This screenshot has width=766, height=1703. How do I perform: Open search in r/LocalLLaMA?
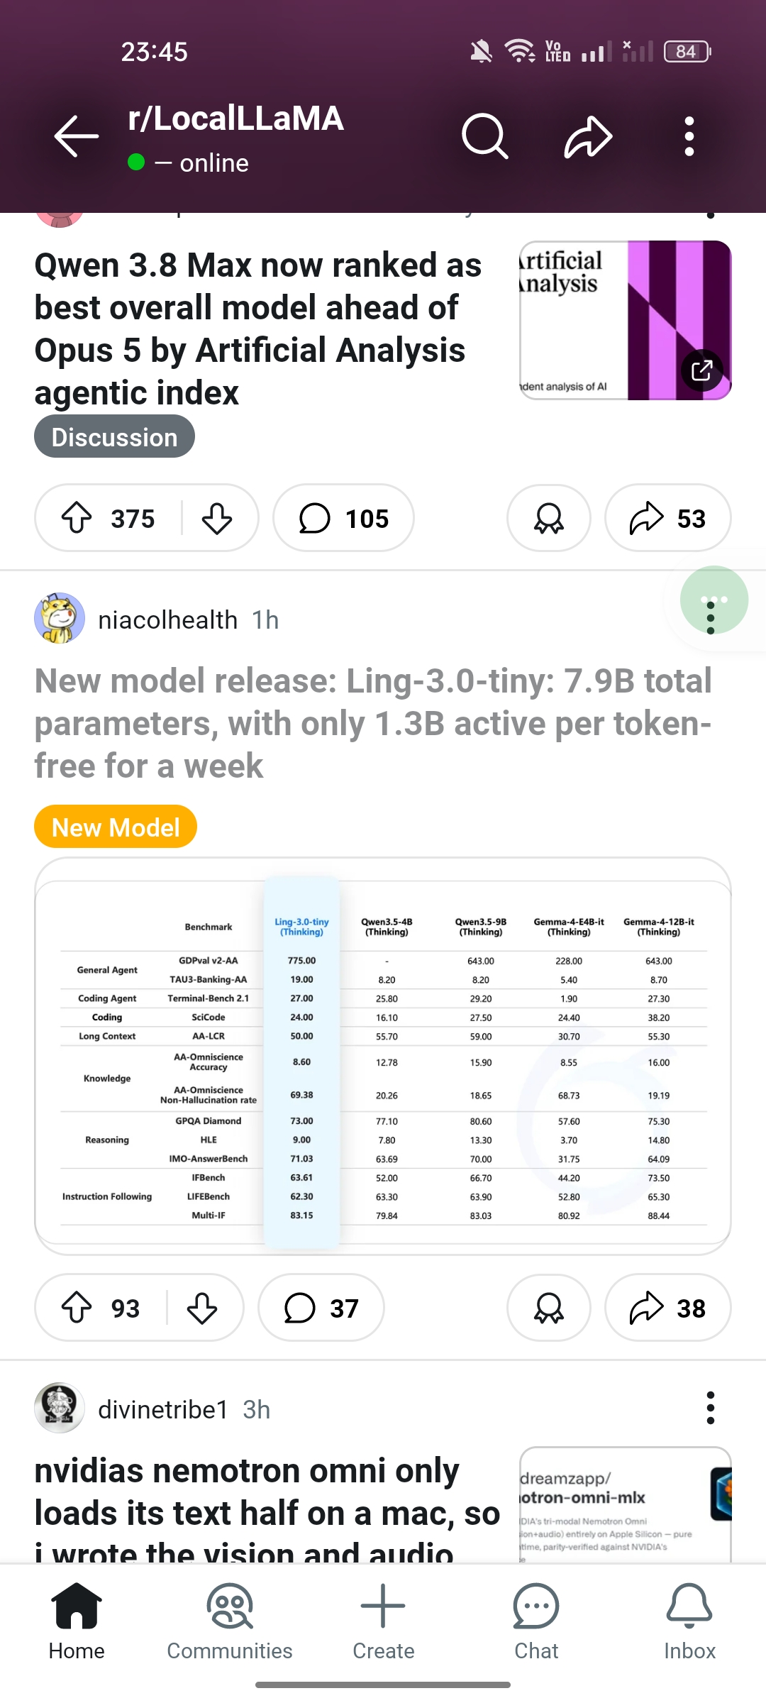(485, 136)
